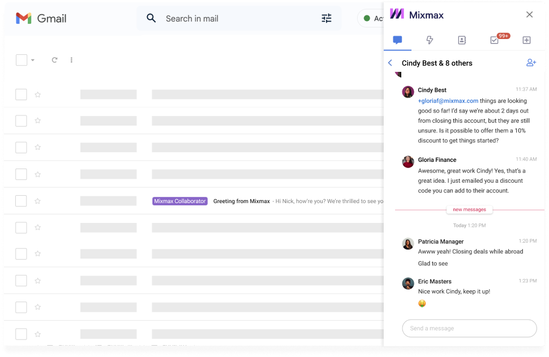Click the Gmail logo
Screen dimensions: 549x357
[x=41, y=18]
